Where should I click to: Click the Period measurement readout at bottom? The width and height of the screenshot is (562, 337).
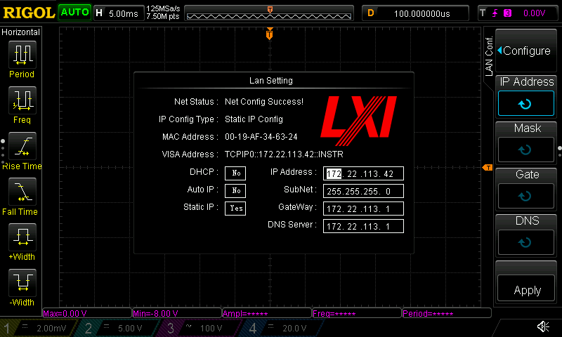(447, 313)
